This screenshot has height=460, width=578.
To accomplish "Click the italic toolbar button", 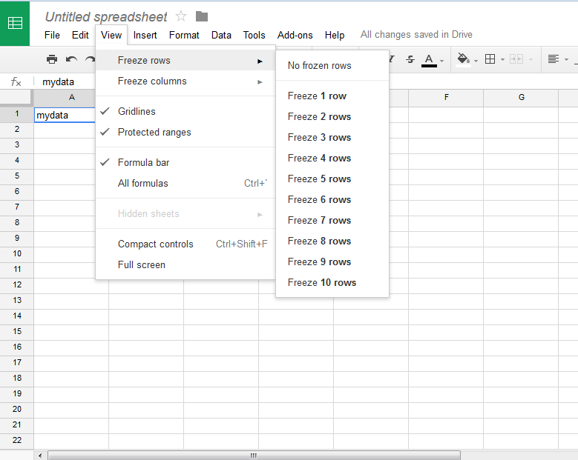I will point(391,59).
